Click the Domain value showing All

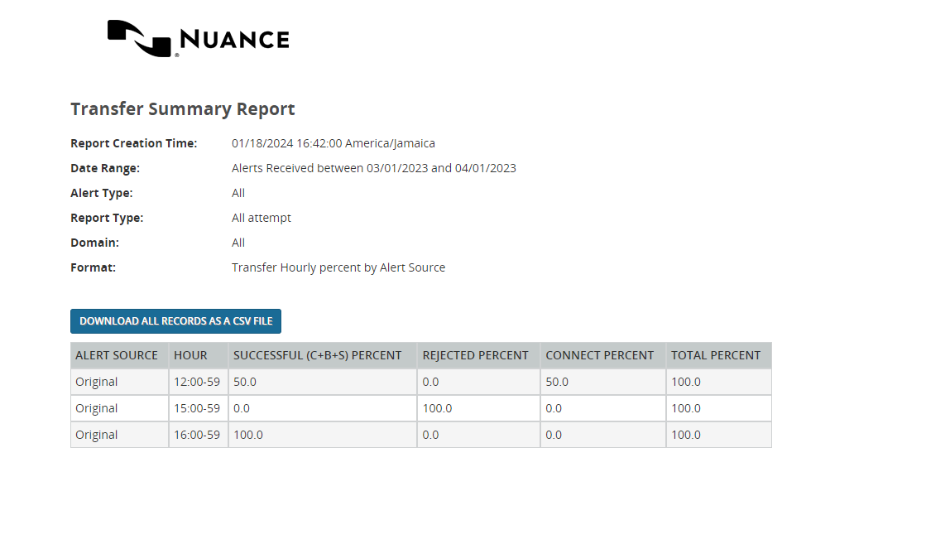[238, 242]
